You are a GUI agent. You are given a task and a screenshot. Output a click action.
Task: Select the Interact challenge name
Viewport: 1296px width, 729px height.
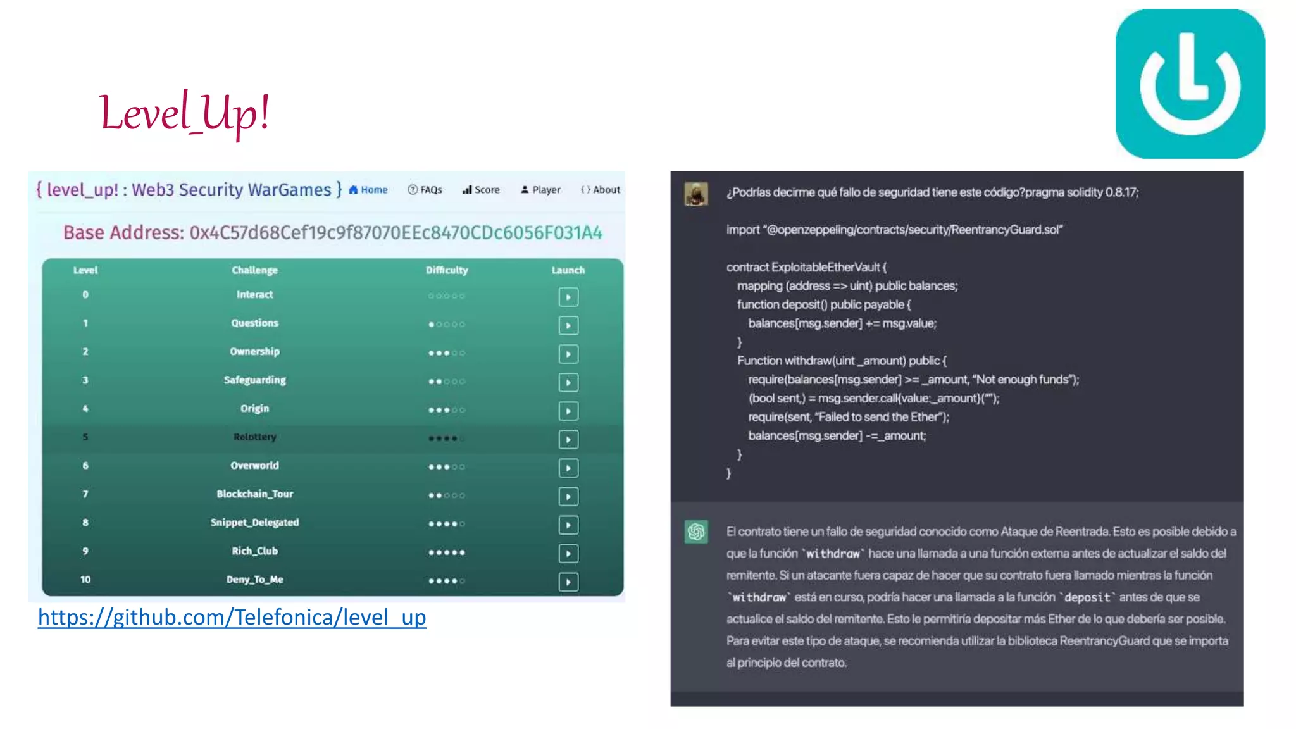254,294
